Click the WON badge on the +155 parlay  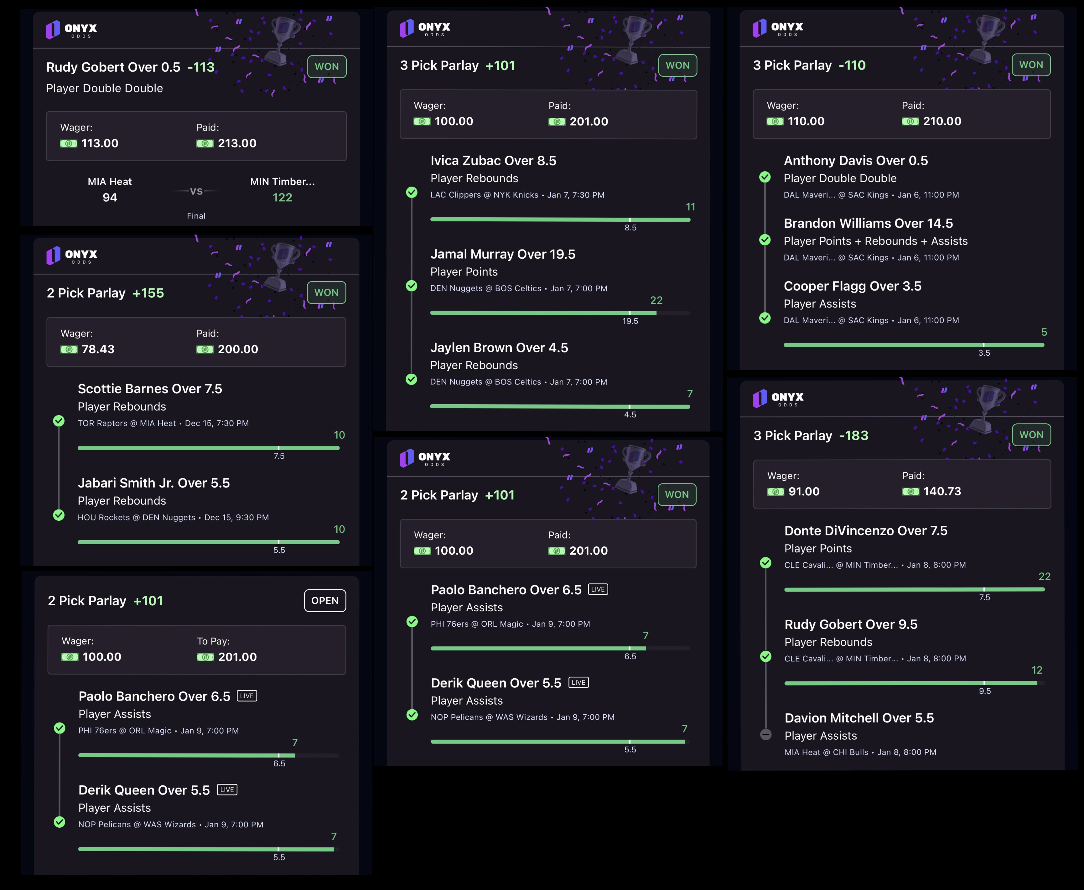(326, 293)
